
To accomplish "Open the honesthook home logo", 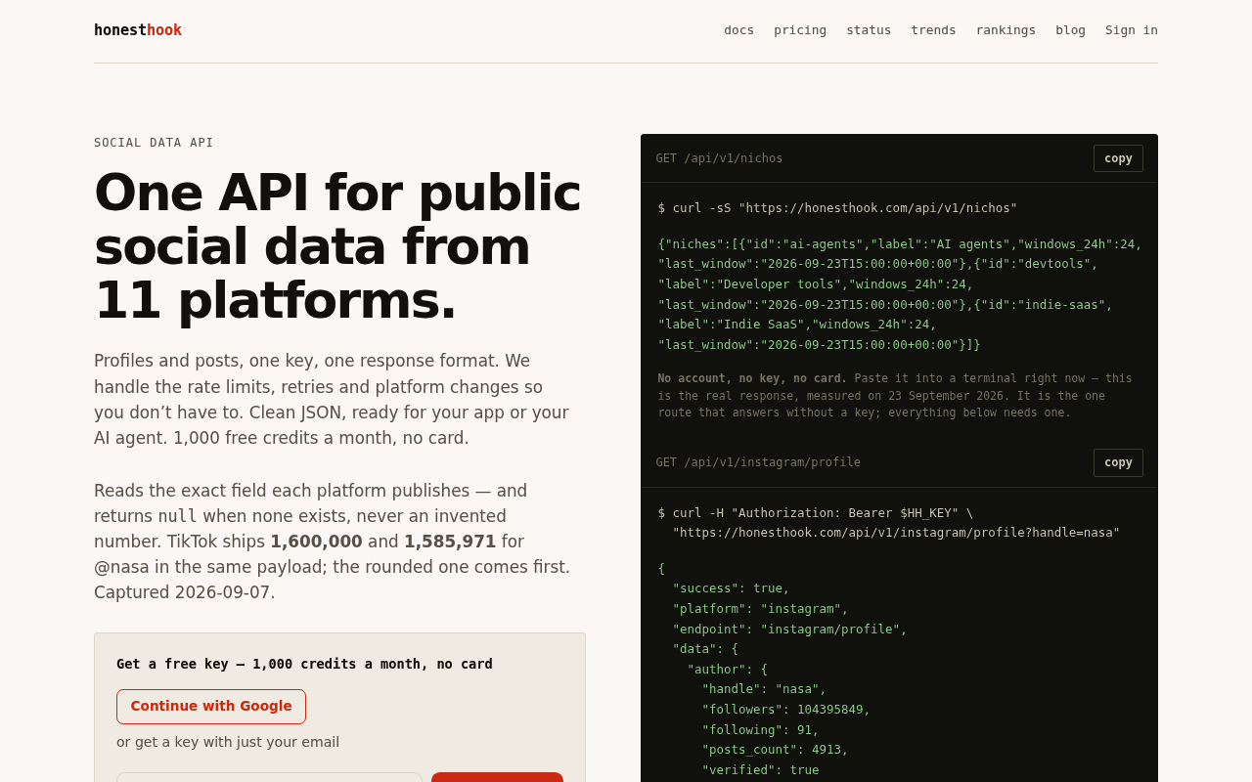I will click(x=138, y=30).
